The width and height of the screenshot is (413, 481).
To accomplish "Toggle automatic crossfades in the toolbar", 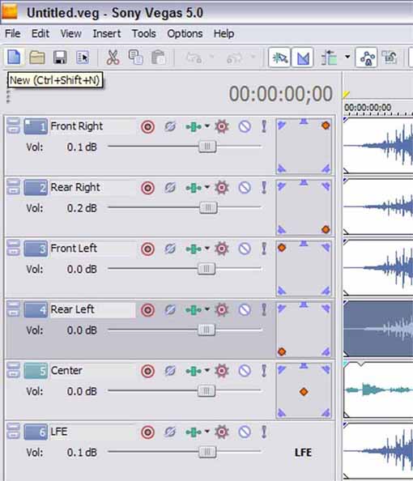I will [303, 57].
